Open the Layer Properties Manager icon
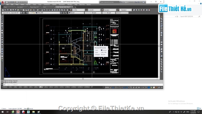The width and height of the screenshot is (202, 114). [x=27, y=13]
